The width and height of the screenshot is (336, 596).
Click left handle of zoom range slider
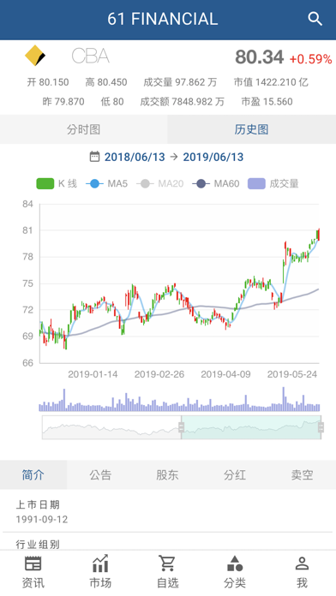pos(181,427)
